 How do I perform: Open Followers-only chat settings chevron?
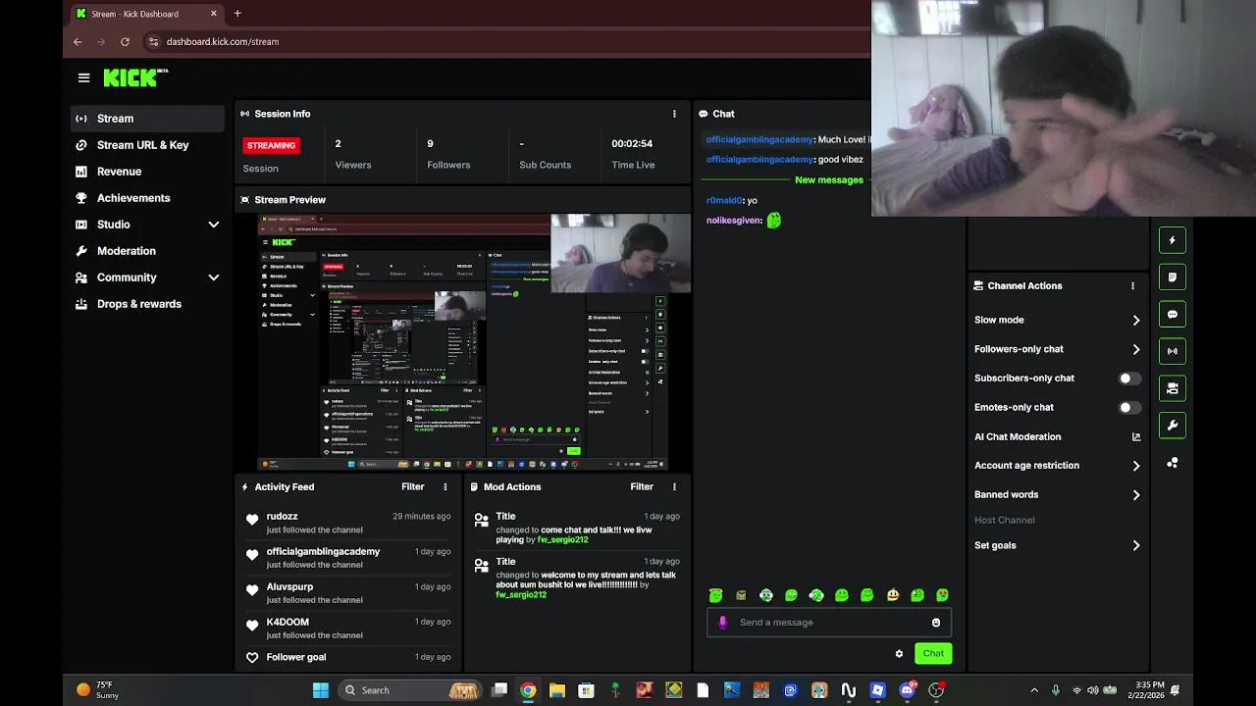(x=1136, y=350)
